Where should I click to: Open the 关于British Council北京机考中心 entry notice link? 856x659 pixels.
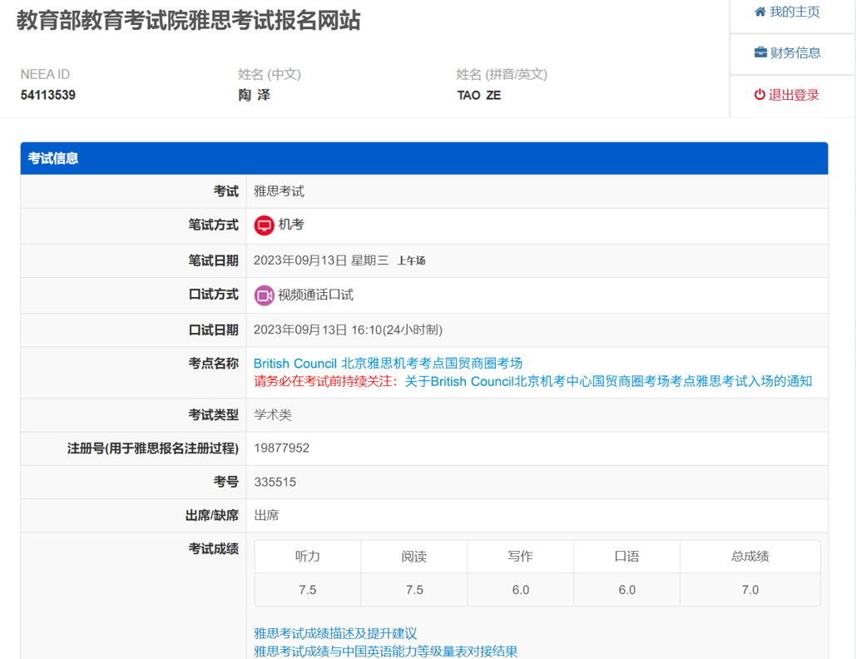tap(608, 381)
